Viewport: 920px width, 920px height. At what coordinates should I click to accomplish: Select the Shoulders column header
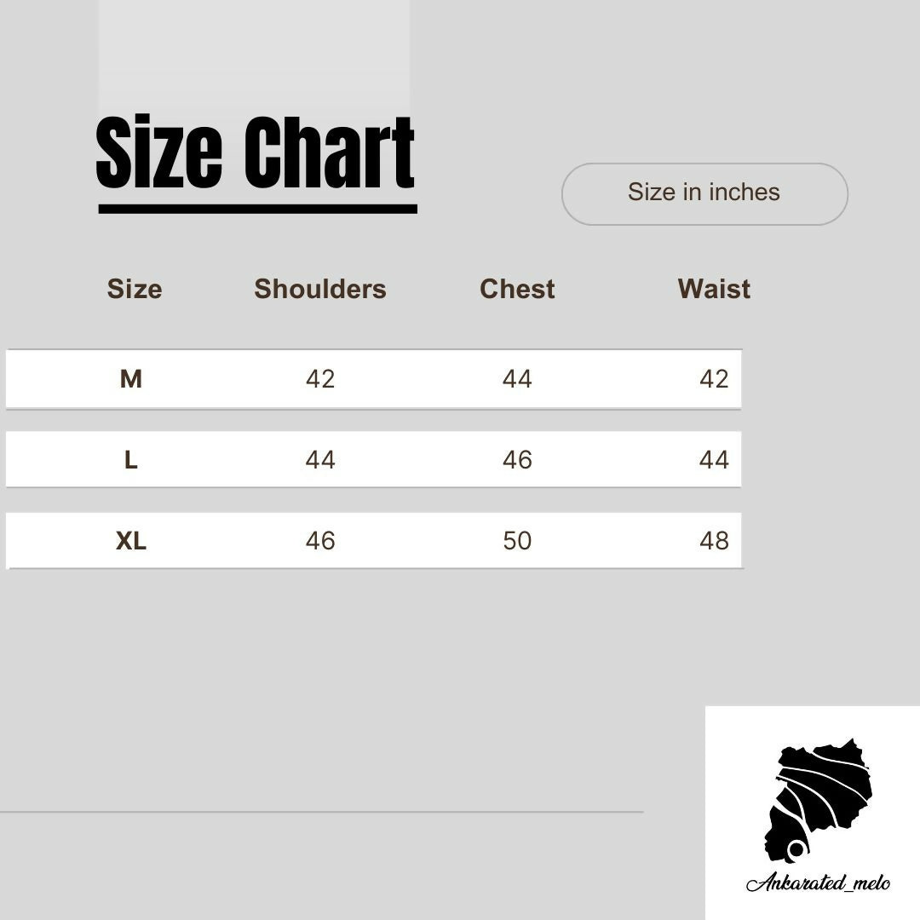[x=319, y=289]
